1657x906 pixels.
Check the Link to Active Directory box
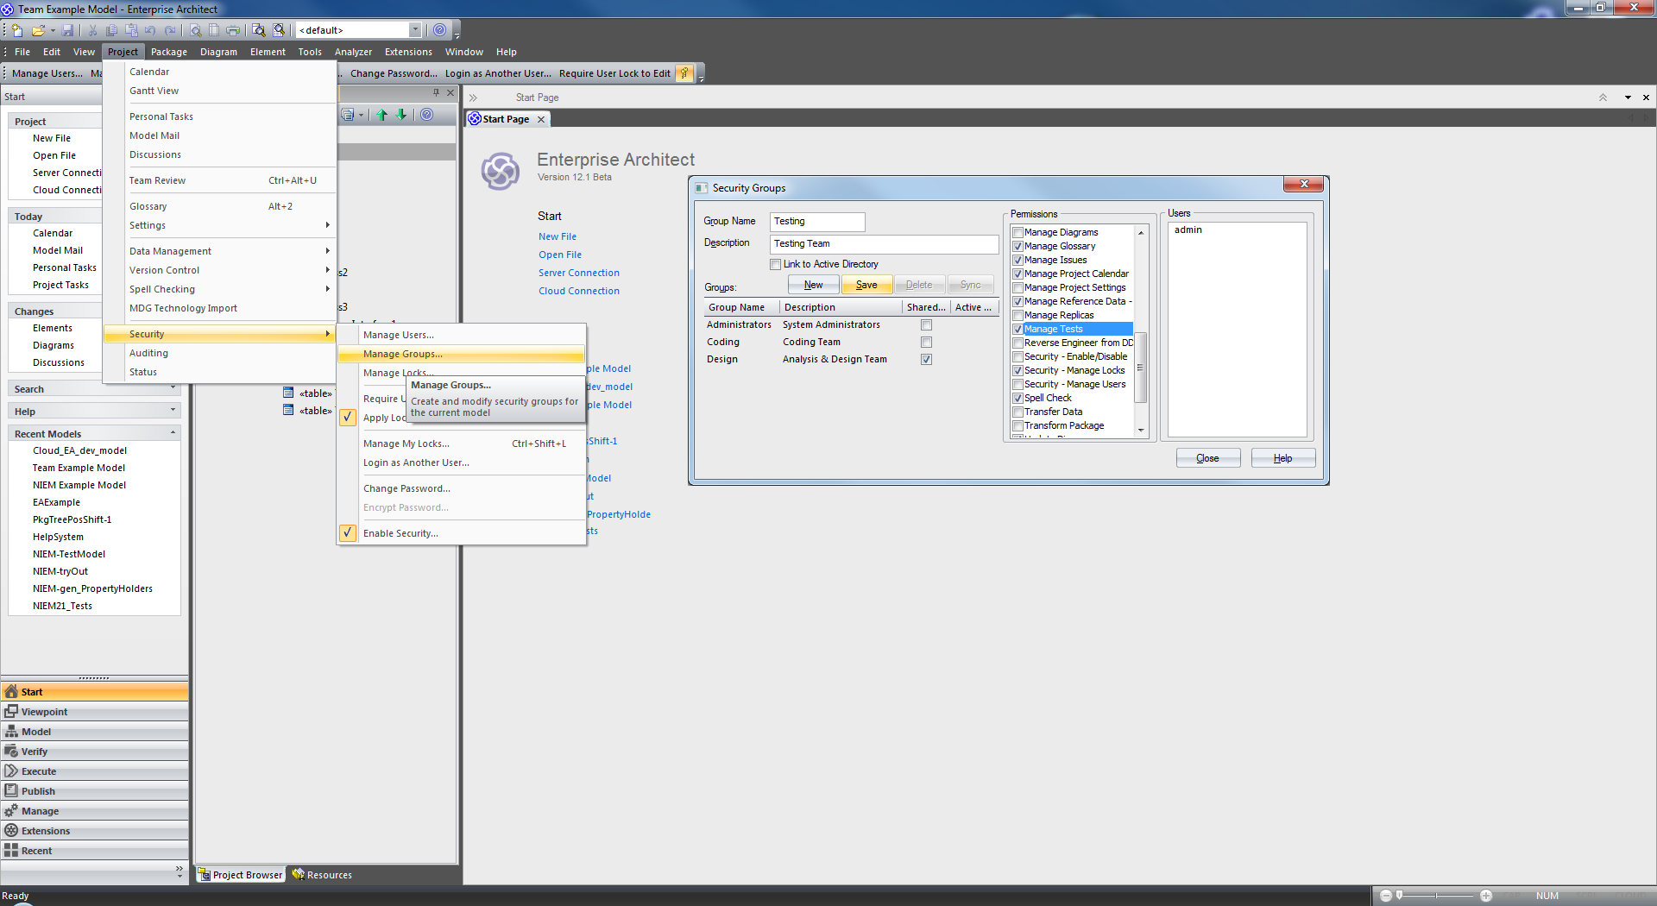[x=775, y=265]
